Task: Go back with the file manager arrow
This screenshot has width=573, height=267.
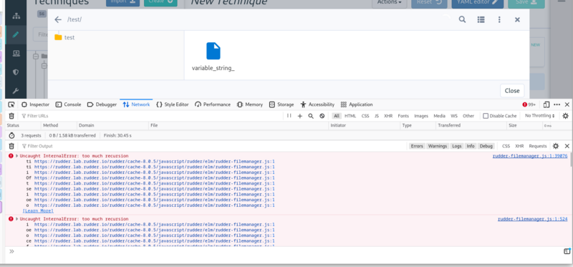Action: coord(58,20)
